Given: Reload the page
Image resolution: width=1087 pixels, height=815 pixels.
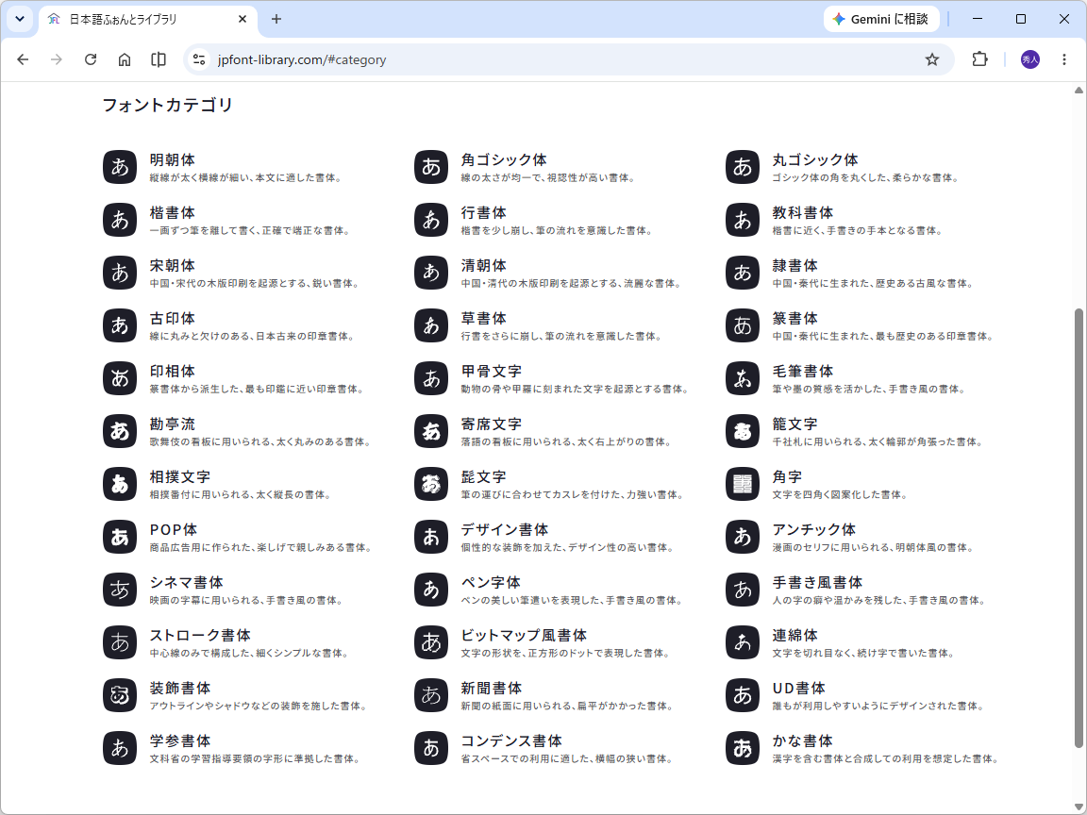Looking at the screenshot, I should pos(91,59).
